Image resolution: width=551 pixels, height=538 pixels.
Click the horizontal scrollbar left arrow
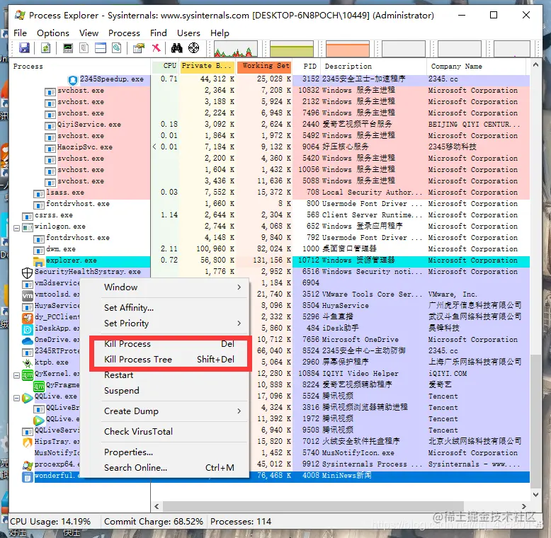click(x=157, y=506)
